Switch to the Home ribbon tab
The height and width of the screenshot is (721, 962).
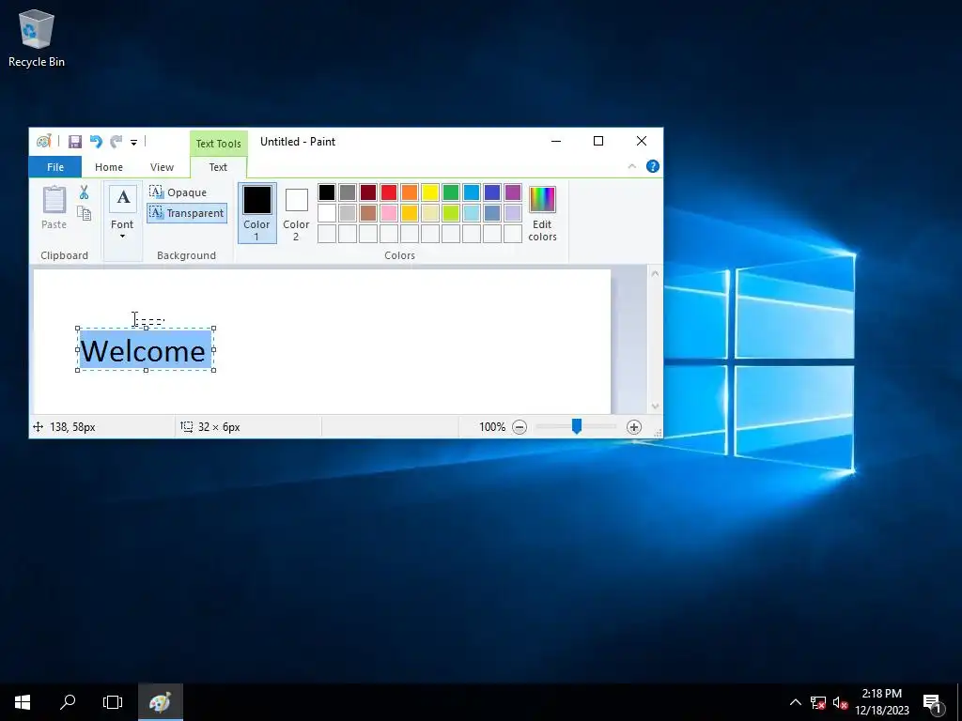tap(109, 167)
